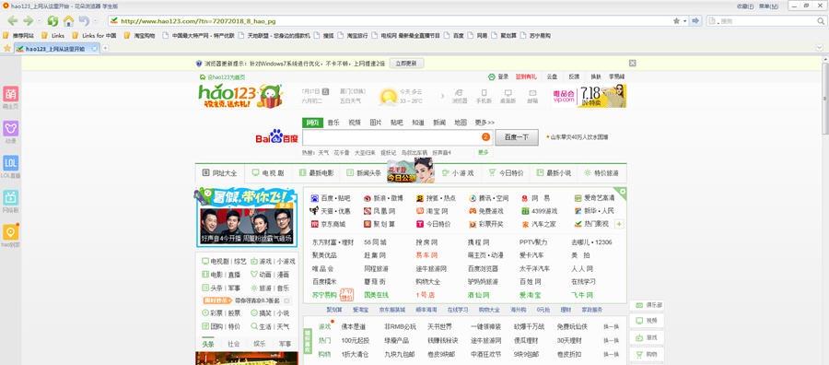Open the purple 动漫 sidebar icon
The height and width of the screenshot is (365, 829).
tap(10, 128)
